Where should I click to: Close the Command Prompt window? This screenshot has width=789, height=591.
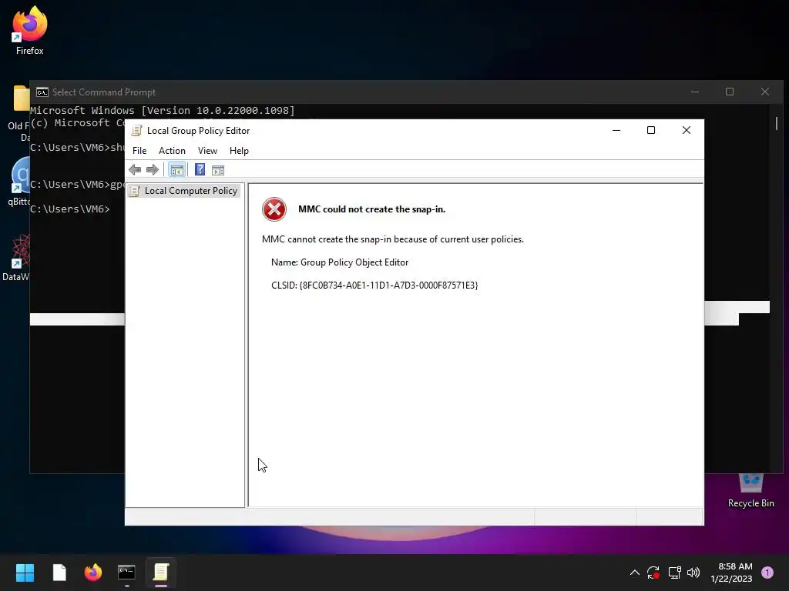pos(765,92)
